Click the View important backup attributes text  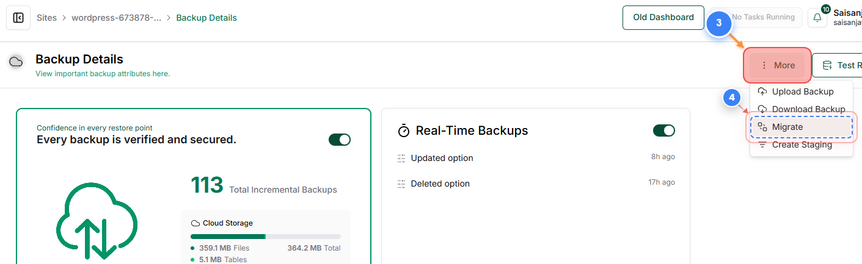103,74
